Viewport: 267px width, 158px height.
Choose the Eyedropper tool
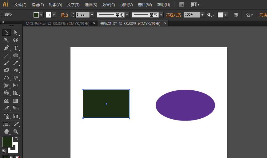[x=6, y=108]
